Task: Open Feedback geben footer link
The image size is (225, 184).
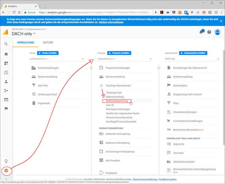Action: [x=167, y=179]
